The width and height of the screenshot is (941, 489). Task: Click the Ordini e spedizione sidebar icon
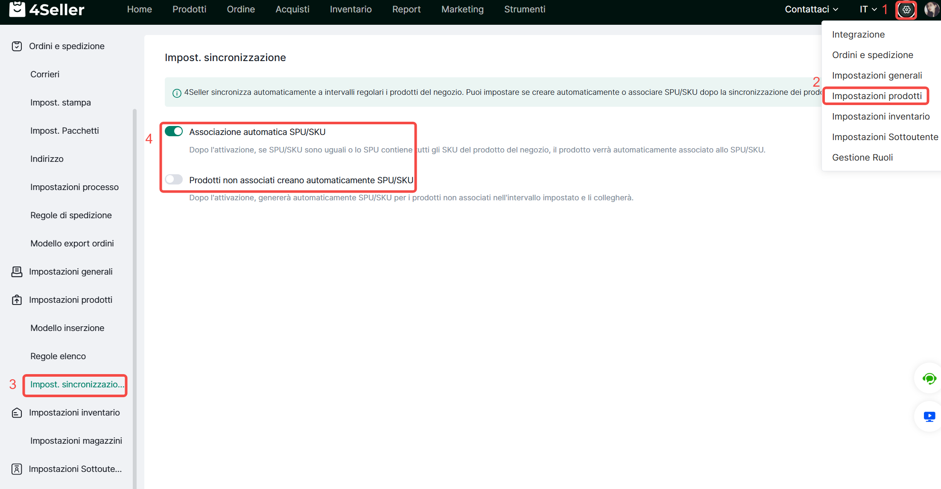coord(17,46)
